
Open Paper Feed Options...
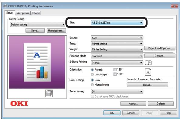(160, 48)
